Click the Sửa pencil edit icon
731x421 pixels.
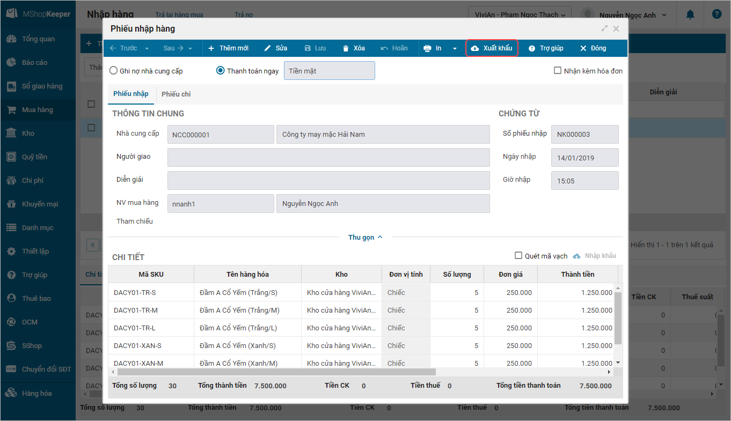(x=268, y=48)
